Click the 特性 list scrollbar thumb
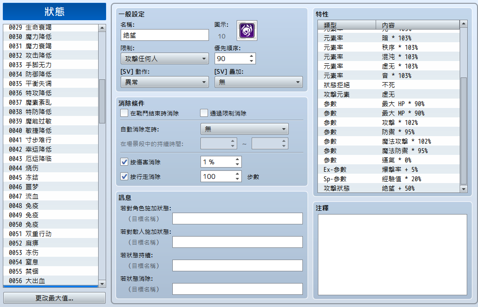Viewport: 478px width, 307px height. click(463, 131)
